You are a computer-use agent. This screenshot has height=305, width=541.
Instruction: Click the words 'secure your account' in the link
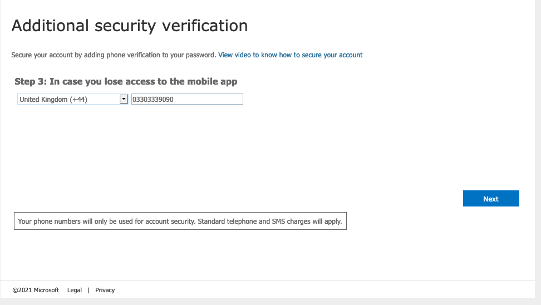click(332, 55)
